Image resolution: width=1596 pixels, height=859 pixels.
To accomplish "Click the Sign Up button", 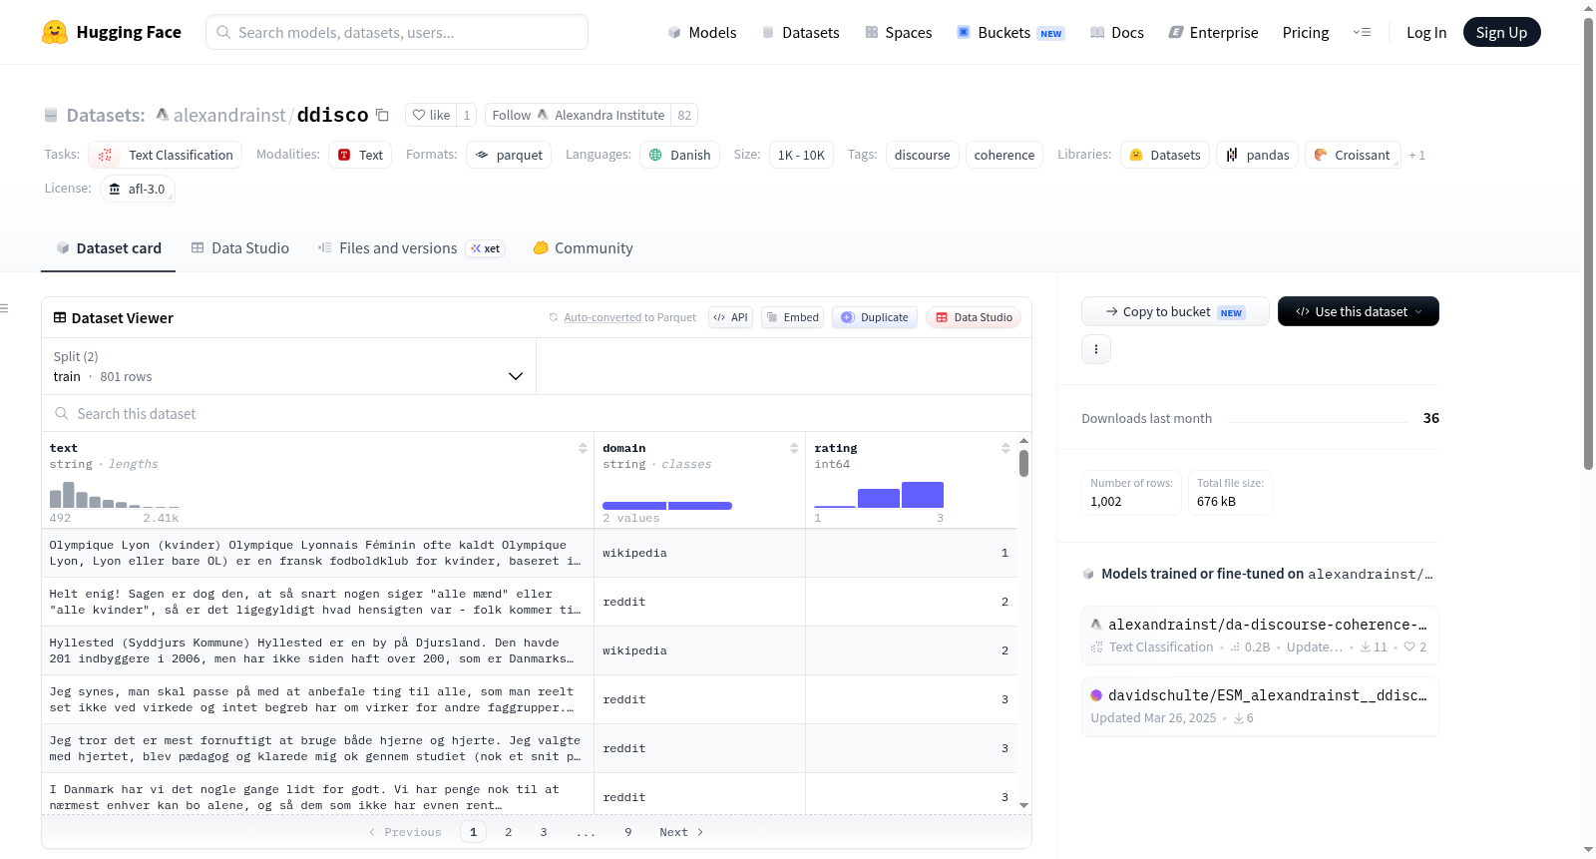I will pyautogui.click(x=1501, y=32).
